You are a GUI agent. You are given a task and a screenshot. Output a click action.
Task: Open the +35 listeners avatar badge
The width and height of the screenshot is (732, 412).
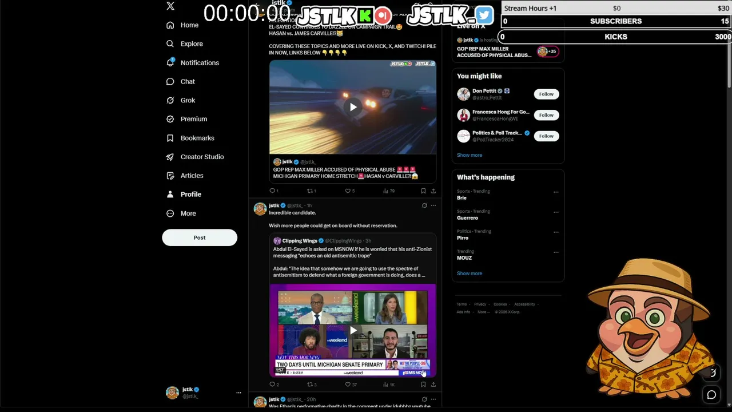[547, 51]
